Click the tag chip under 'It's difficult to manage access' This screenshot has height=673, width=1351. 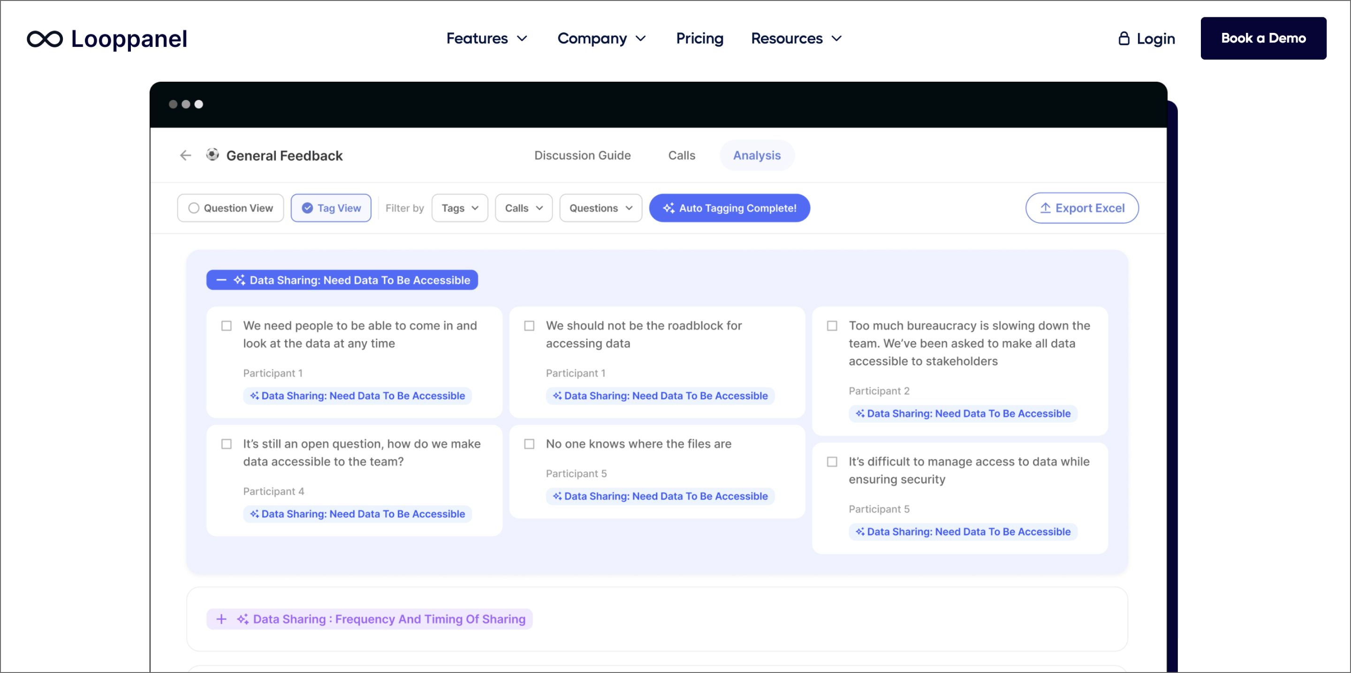963,532
